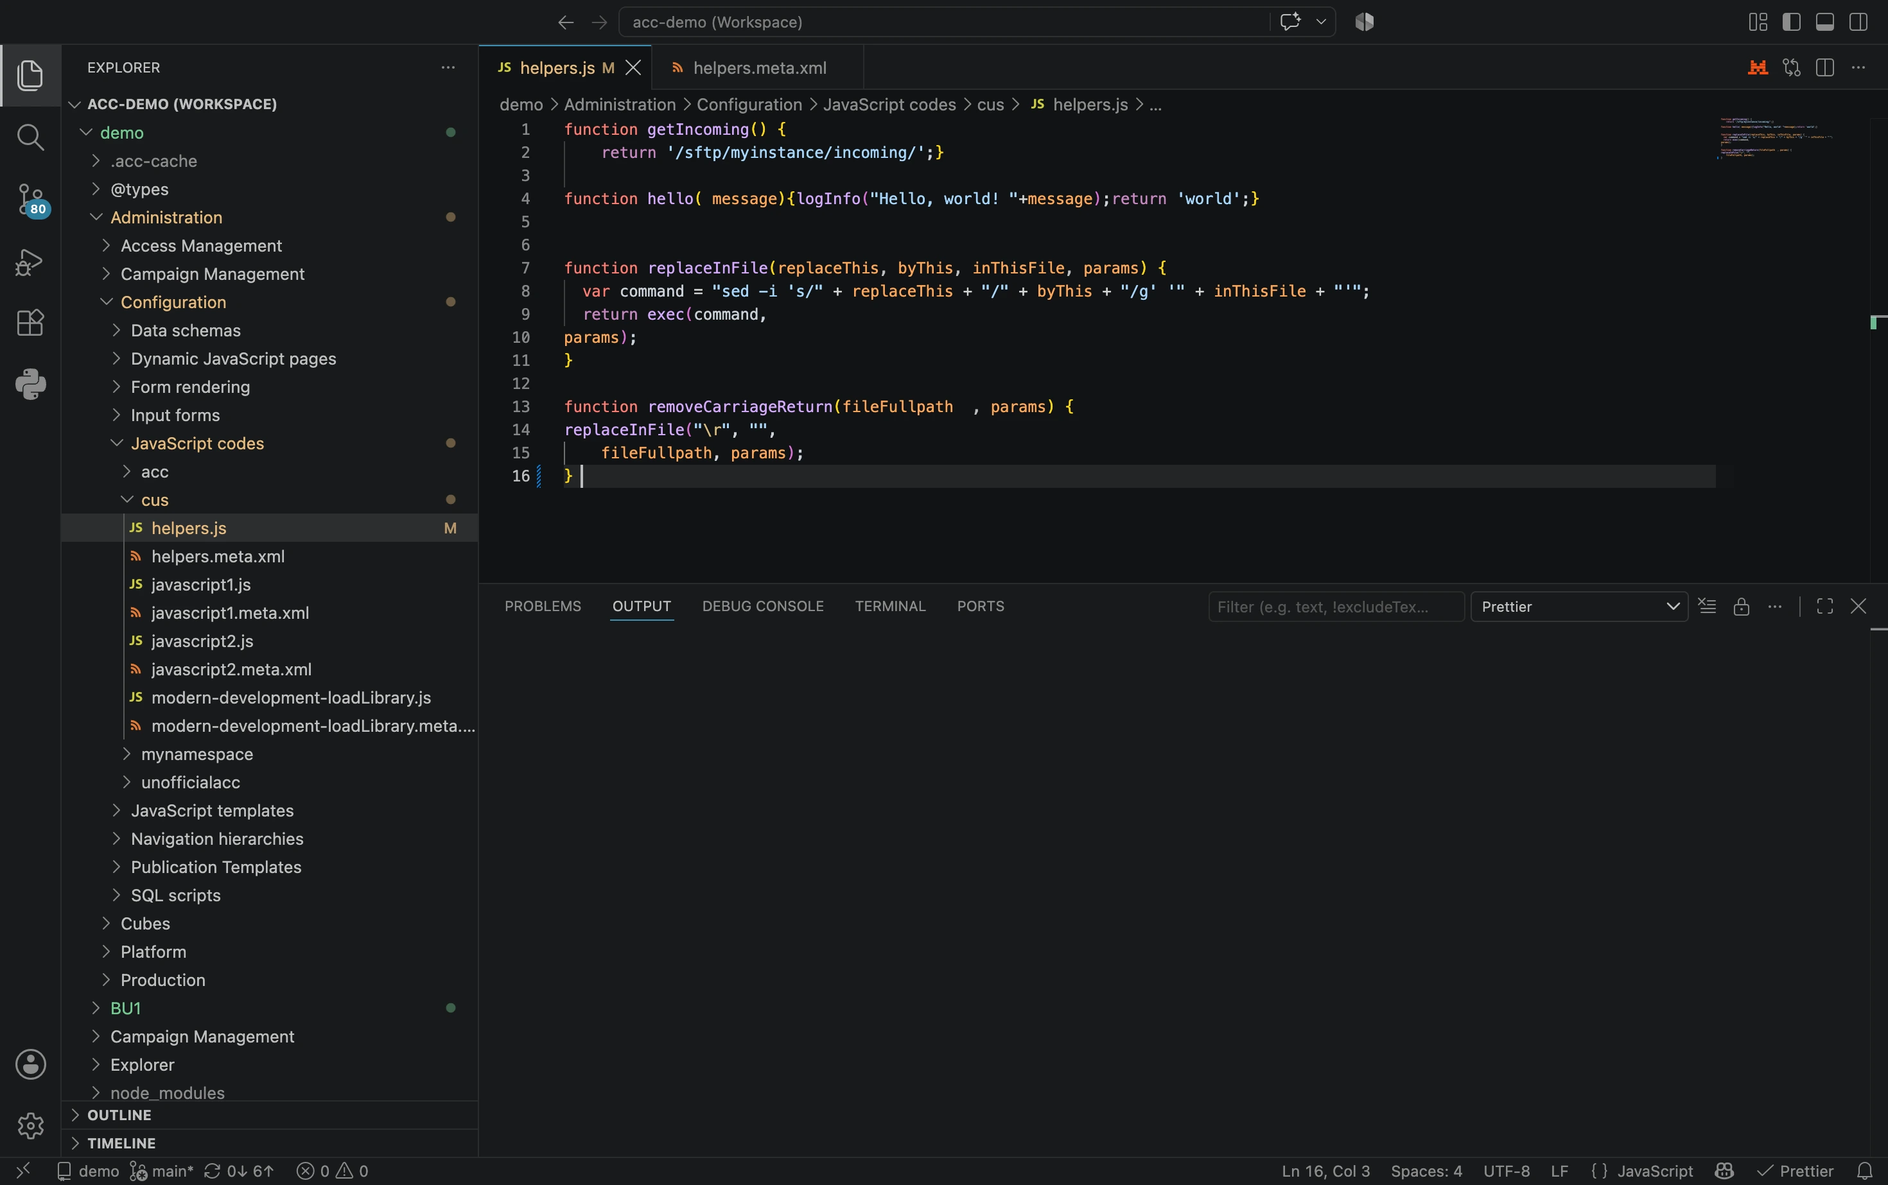Click Ln 16, Col 3 cursor position

(x=1325, y=1171)
